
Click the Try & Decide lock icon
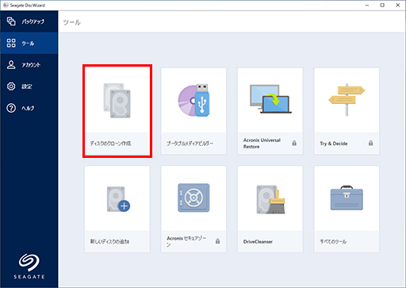[x=370, y=143]
